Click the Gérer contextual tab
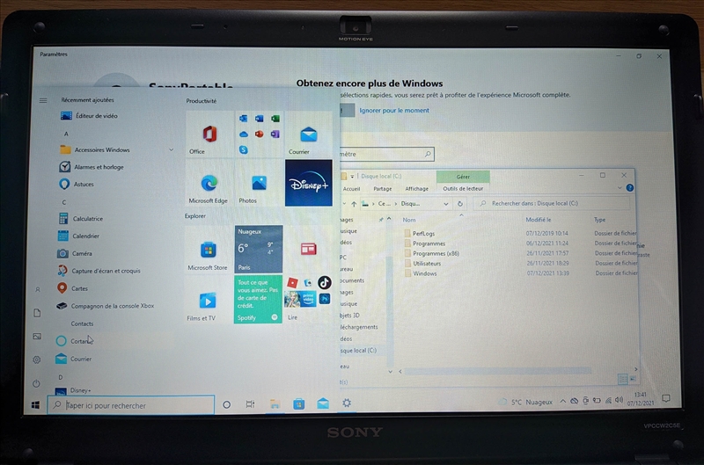 (463, 177)
